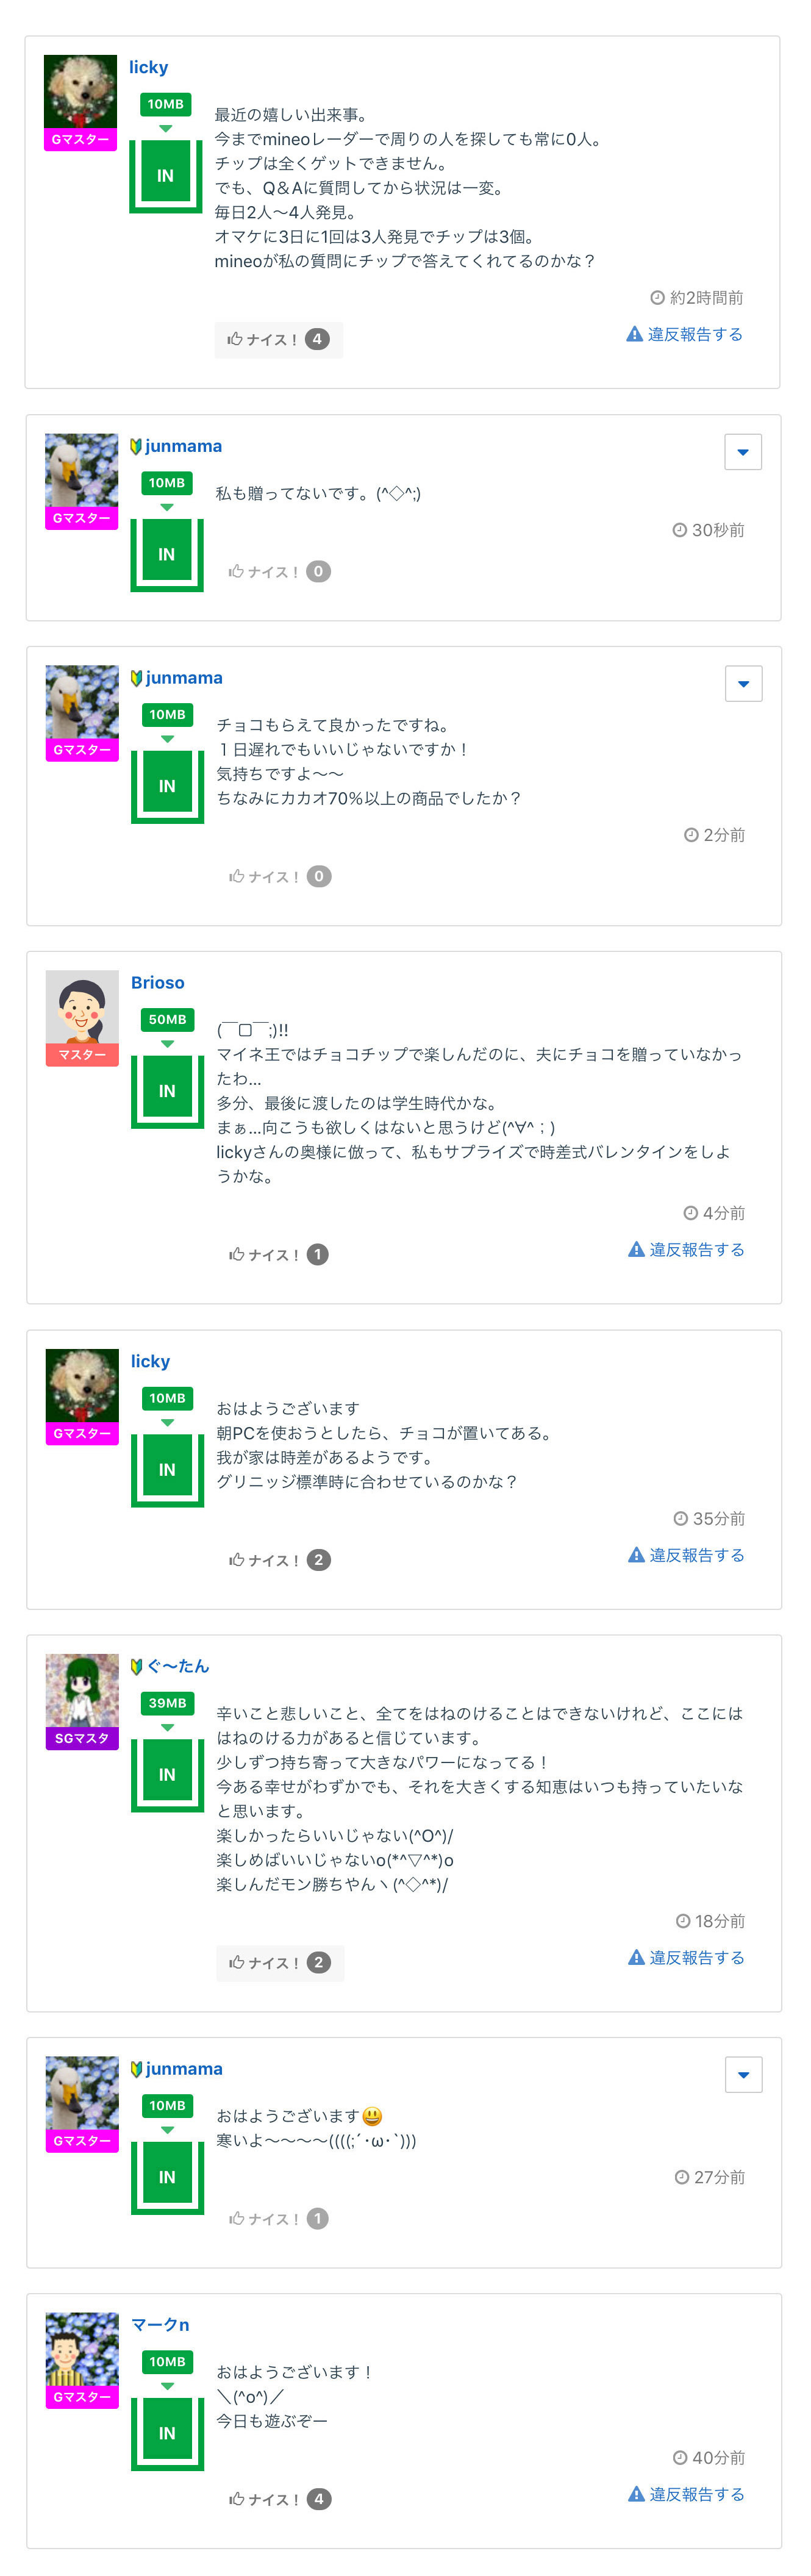Expand options menu on junmama's cacao comment

click(743, 684)
